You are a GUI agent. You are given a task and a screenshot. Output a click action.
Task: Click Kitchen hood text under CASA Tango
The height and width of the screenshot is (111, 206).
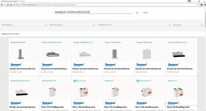[141, 72]
